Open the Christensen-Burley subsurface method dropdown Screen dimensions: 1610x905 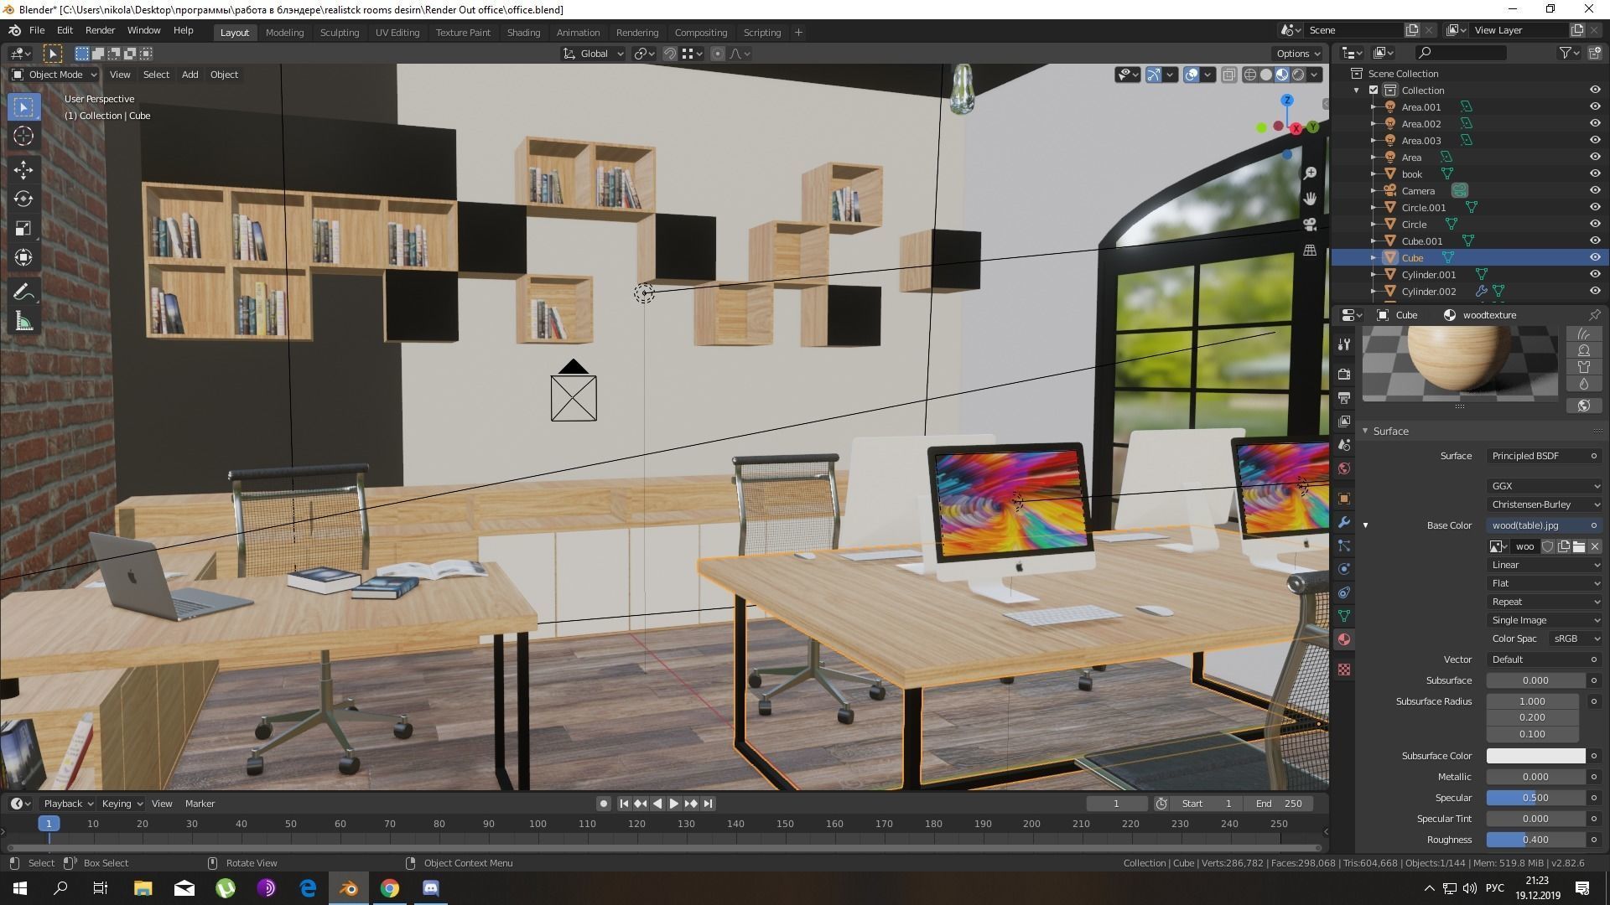[1545, 504]
